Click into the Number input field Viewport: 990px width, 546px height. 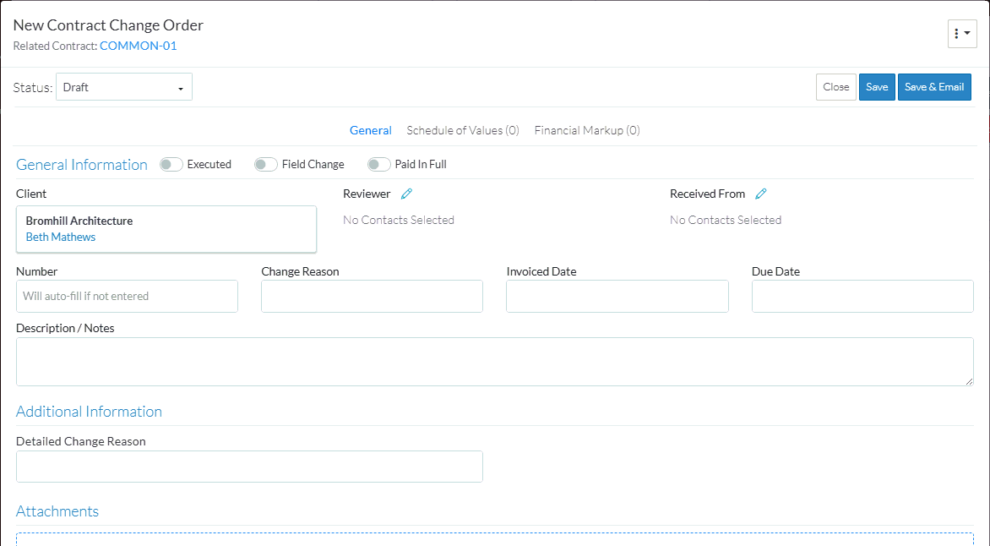(x=127, y=297)
